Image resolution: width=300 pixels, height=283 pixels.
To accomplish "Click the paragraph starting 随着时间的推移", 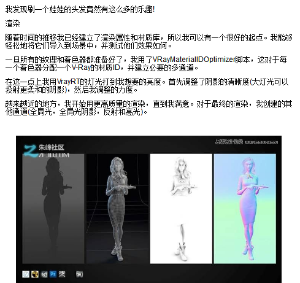I will coord(149,42).
